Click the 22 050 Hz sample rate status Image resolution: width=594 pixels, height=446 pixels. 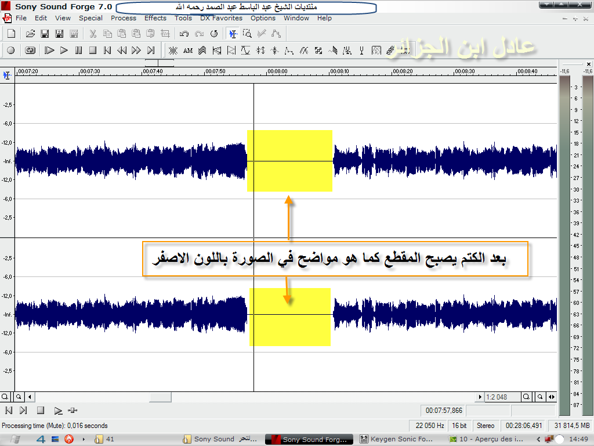pos(430,426)
